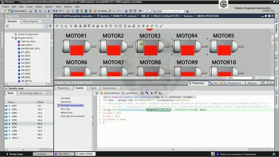The width and height of the screenshot is (279, 157).
Task: Open the Info inspector tab
Action: coord(215,83)
